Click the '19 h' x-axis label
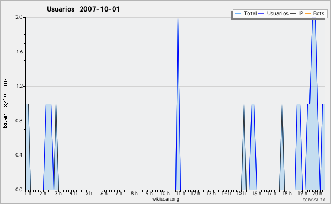331x204 pixels. (302, 193)
